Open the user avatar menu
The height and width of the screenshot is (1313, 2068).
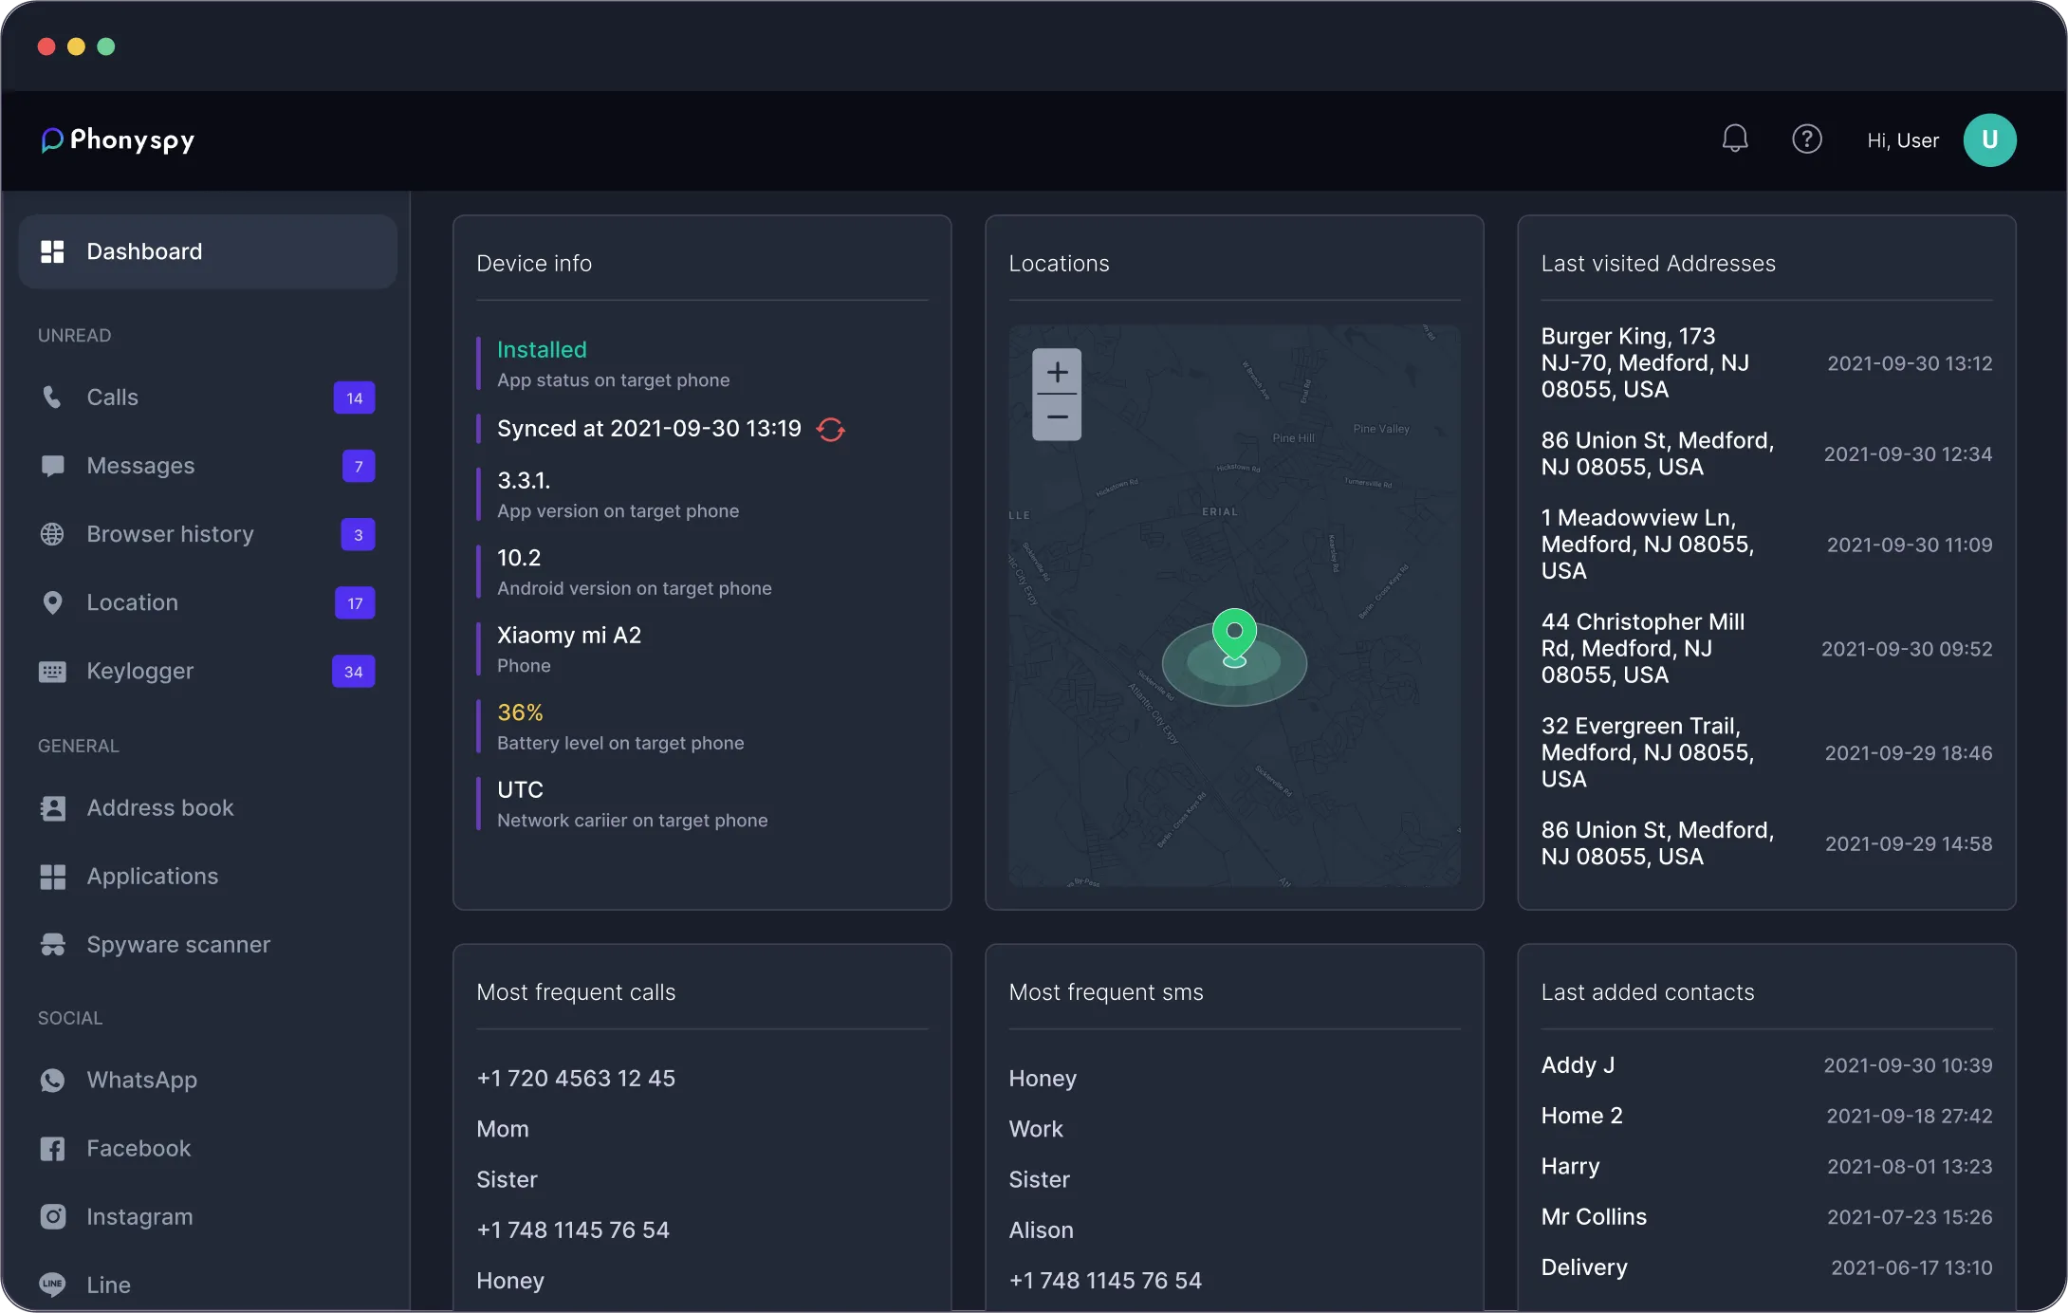coord(1989,139)
